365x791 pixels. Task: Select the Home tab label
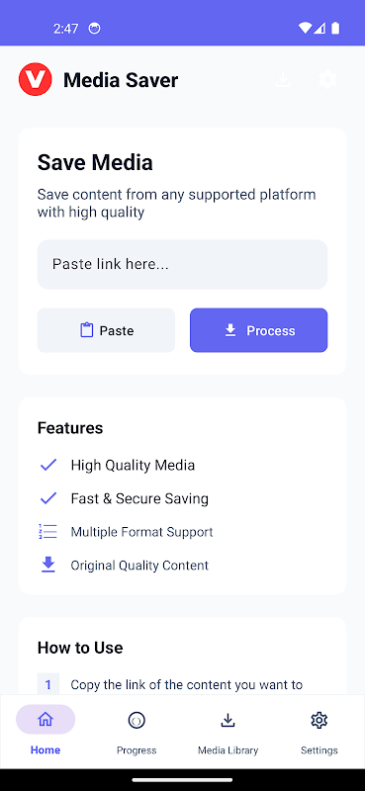coord(46,750)
